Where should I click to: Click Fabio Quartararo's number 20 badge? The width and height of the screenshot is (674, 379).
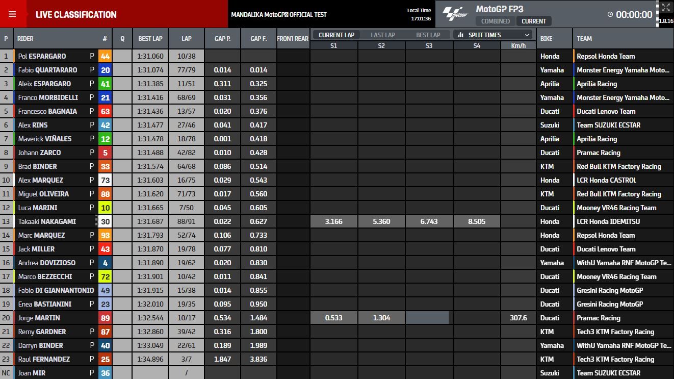click(105, 70)
